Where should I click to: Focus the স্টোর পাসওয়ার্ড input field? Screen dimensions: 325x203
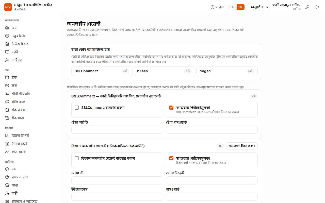(212, 130)
